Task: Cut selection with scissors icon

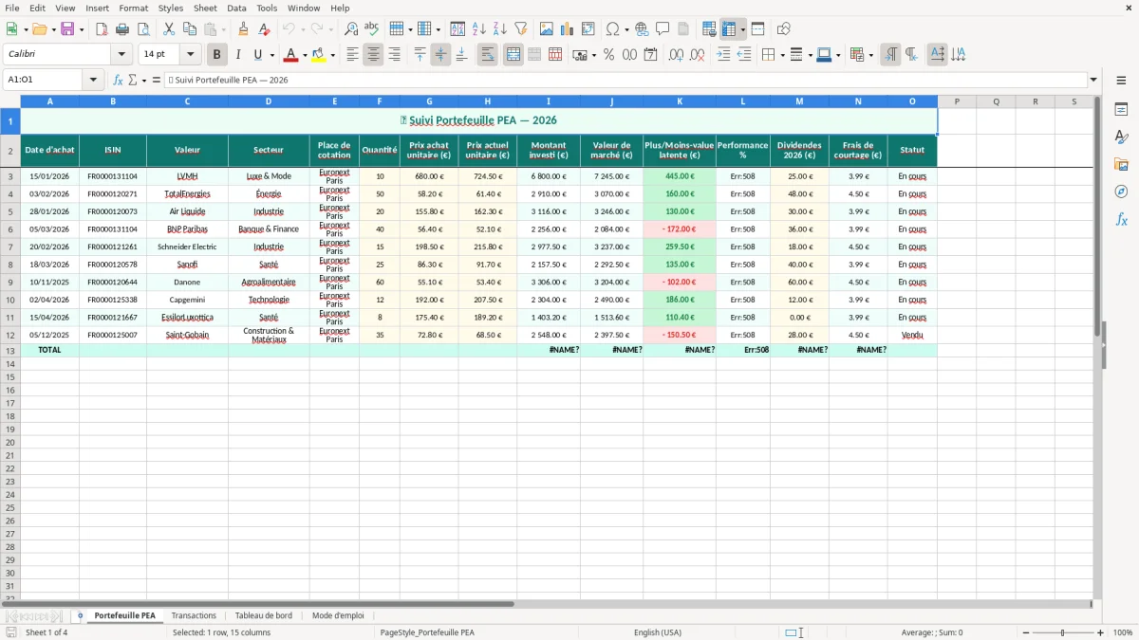Action: 169,29
